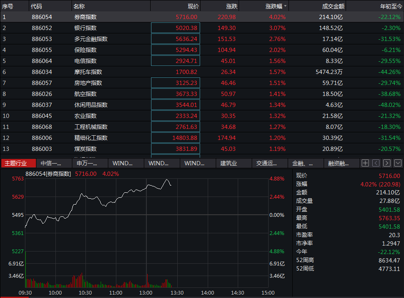Screen dimensions: 404x298
Task: Sort by the 成交金额 column header
Action: click(333, 6)
